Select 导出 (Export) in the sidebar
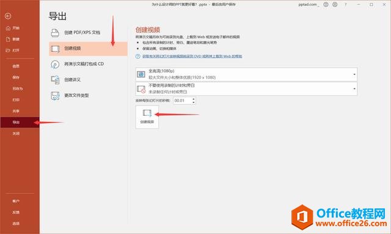 20,122
